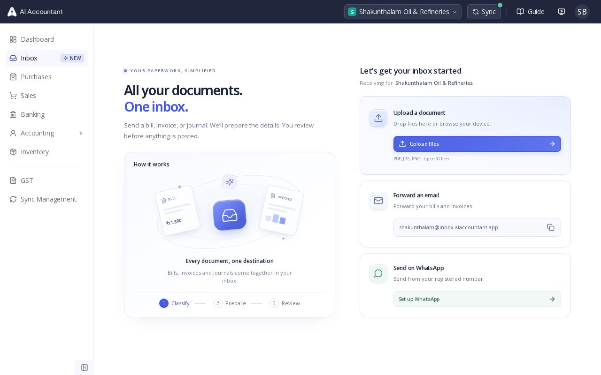Click the Accounting person icon
The width and height of the screenshot is (601, 375).
click(13, 133)
